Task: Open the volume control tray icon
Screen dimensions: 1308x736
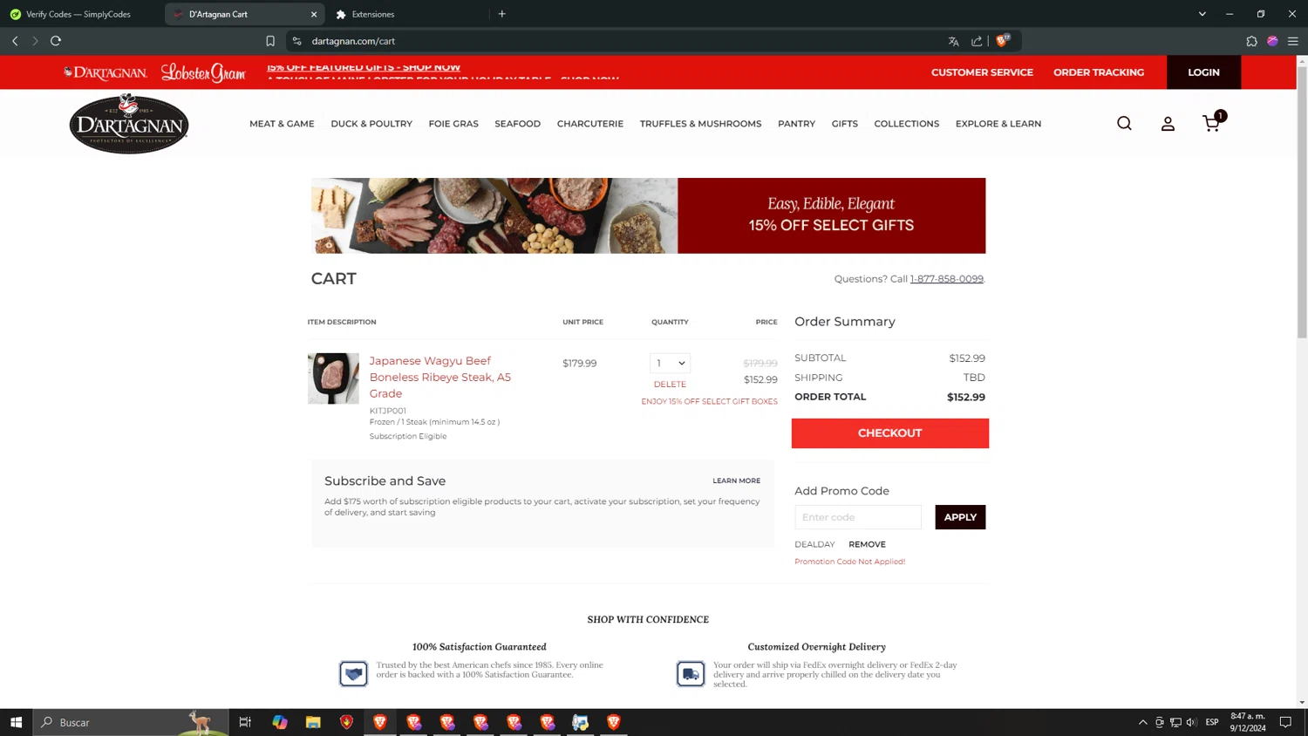Action: pos(1191,722)
